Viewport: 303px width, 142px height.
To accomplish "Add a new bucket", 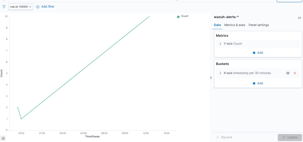I will [x=258, y=83].
